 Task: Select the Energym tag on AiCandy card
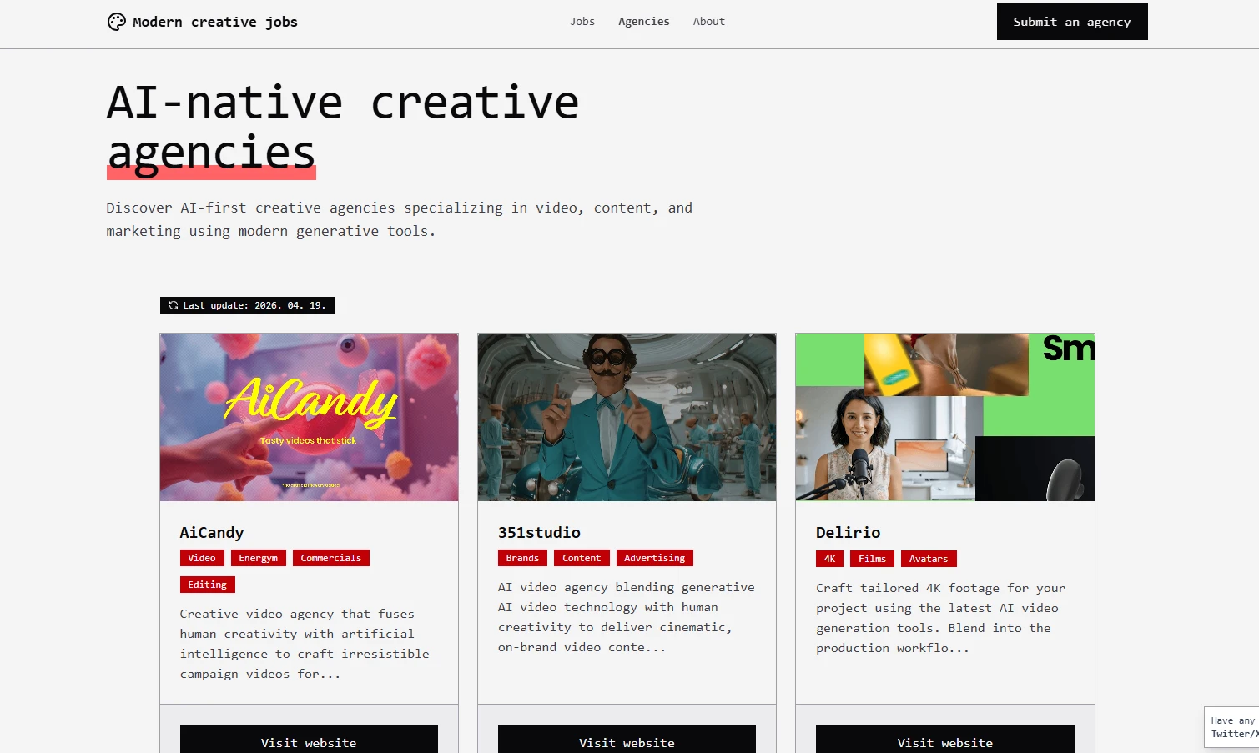tap(258, 558)
